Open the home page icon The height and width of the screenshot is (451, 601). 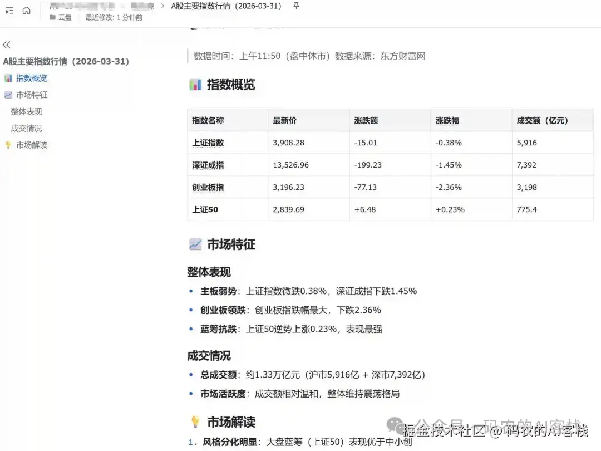pos(27,11)
